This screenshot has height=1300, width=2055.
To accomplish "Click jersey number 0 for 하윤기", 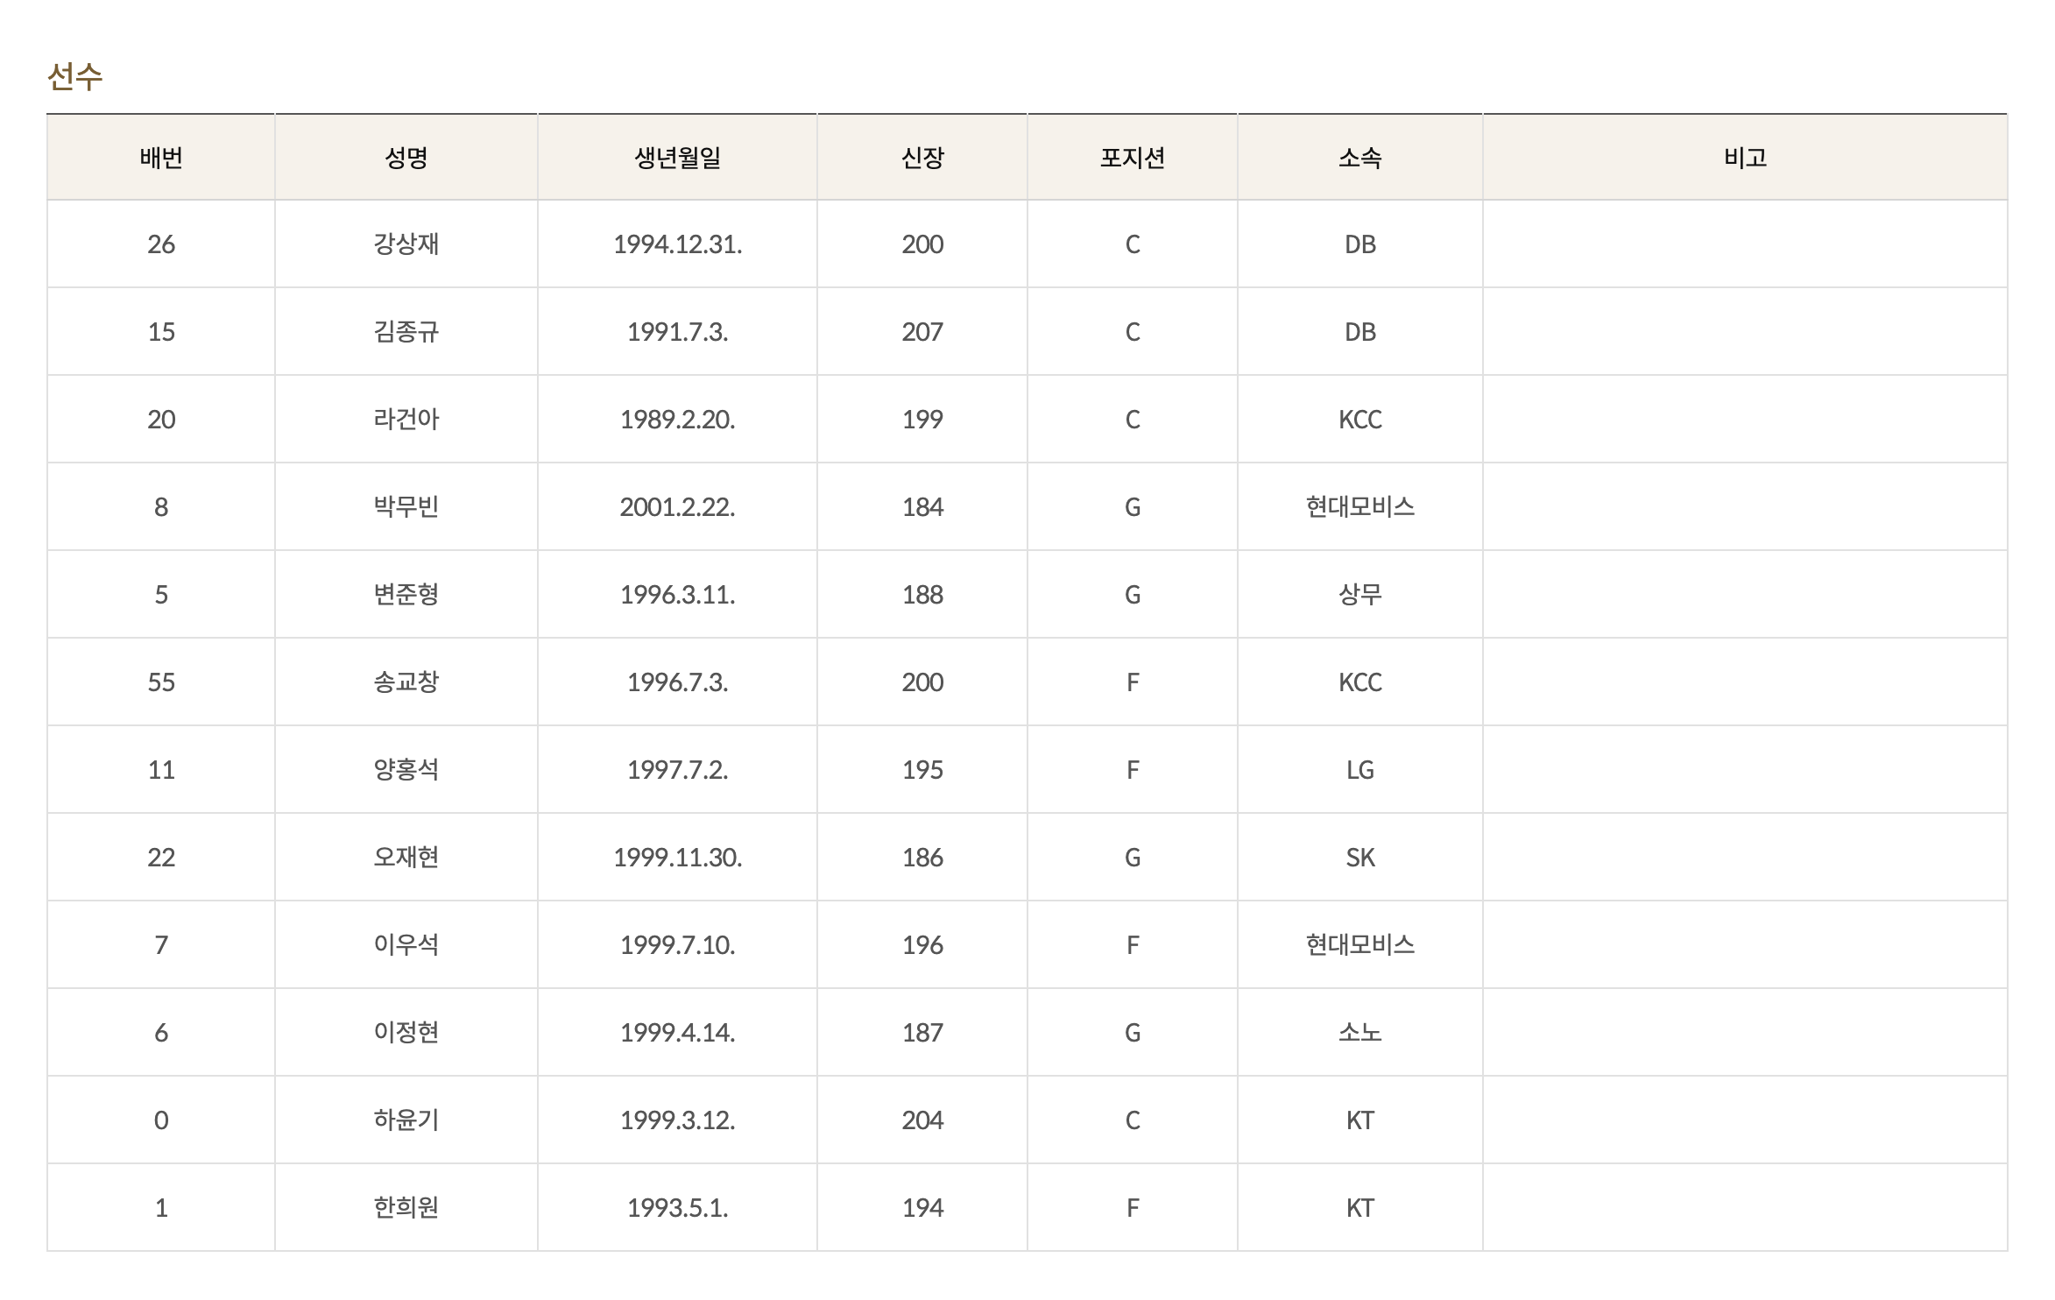I will pyautogui.click(x=161, y=1120).
